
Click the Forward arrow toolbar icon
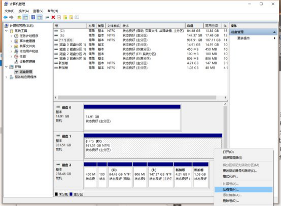(x=11, y=17)
